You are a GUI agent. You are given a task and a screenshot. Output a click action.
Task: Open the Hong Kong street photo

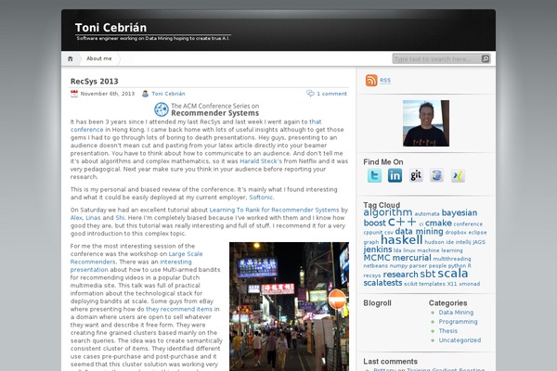click(x=289, y=306)
